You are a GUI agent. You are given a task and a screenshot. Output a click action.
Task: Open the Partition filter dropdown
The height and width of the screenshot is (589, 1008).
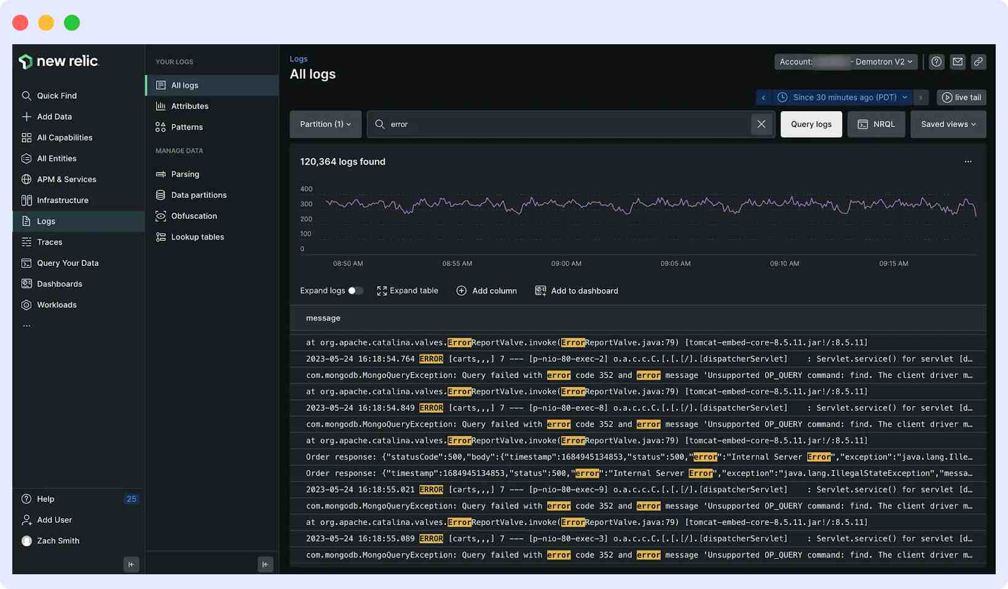click(x=325, y=124)
